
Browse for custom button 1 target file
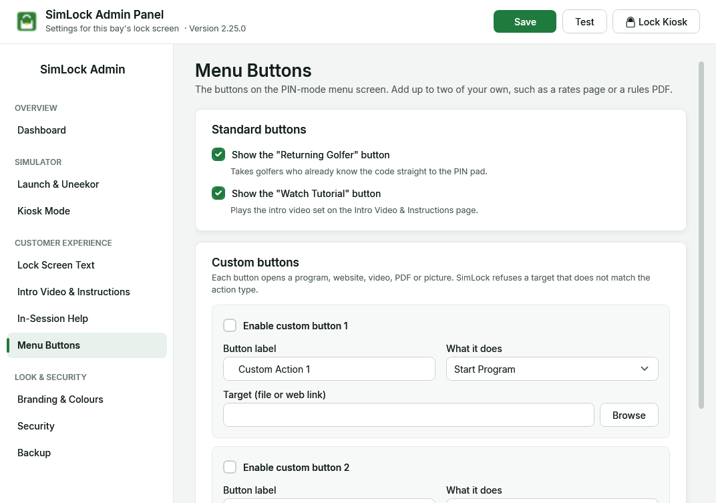point(629,415)
